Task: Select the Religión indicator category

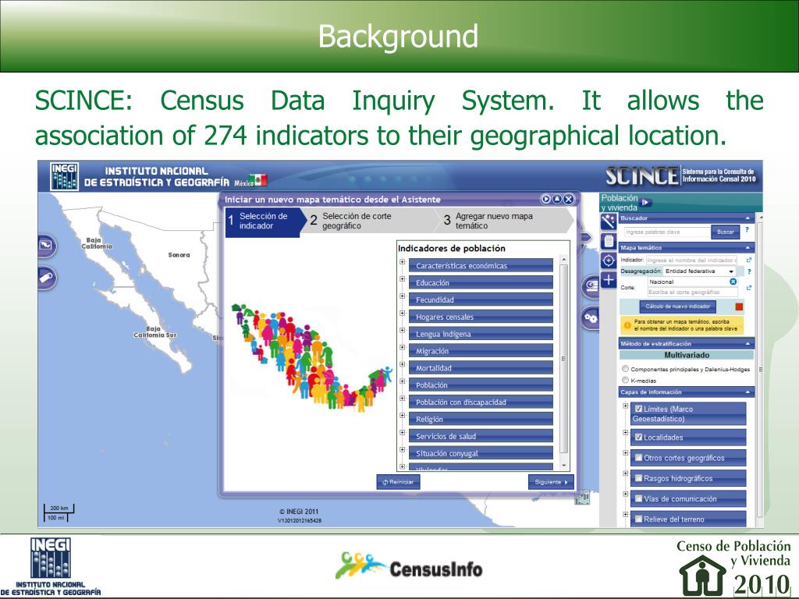Action: coord(481,419)
